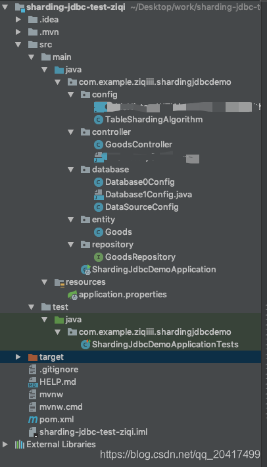Click the class icon of Goods

(99, 232)
